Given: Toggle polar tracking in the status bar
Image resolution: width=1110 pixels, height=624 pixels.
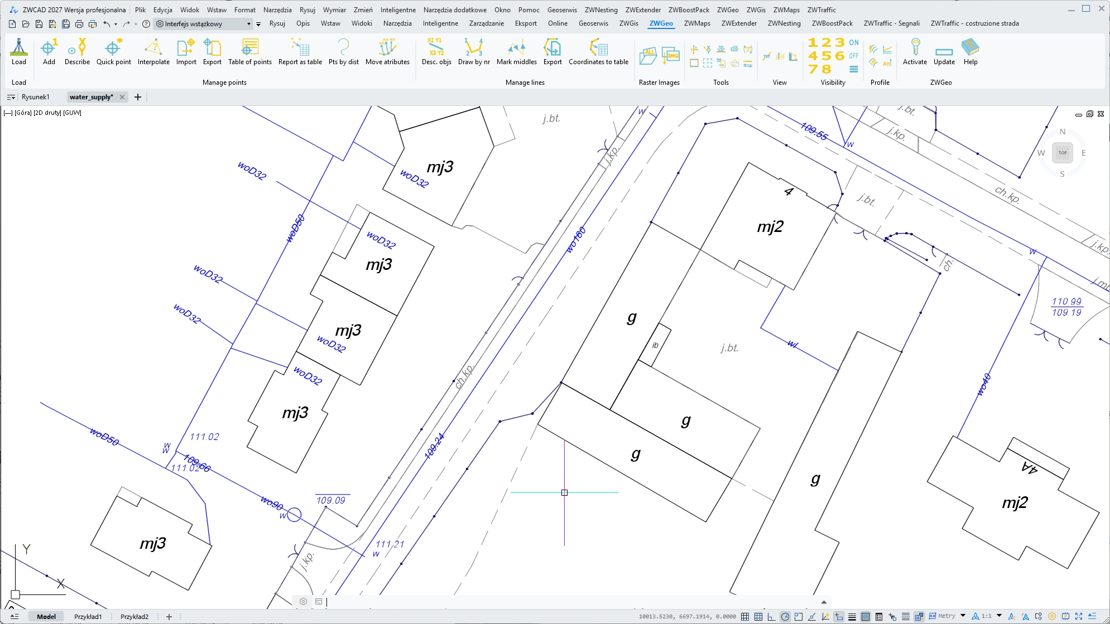Looking at the screenshot, I should [x=785, y=617].
